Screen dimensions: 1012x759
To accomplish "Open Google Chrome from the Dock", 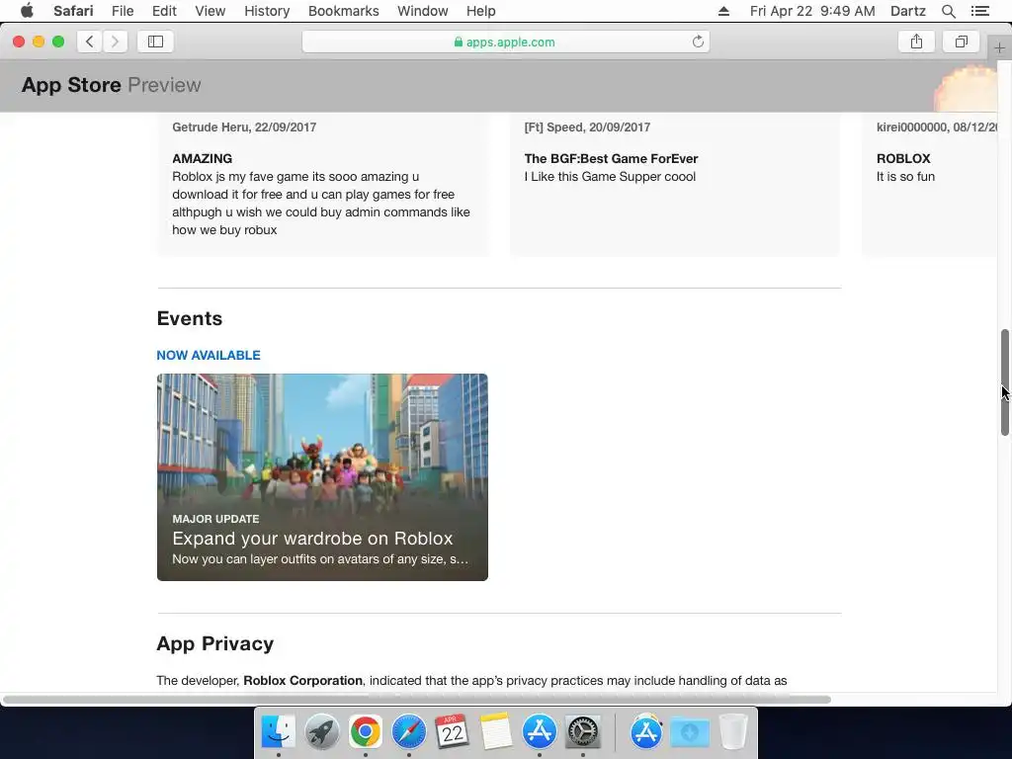I will [x=366, y=731].
